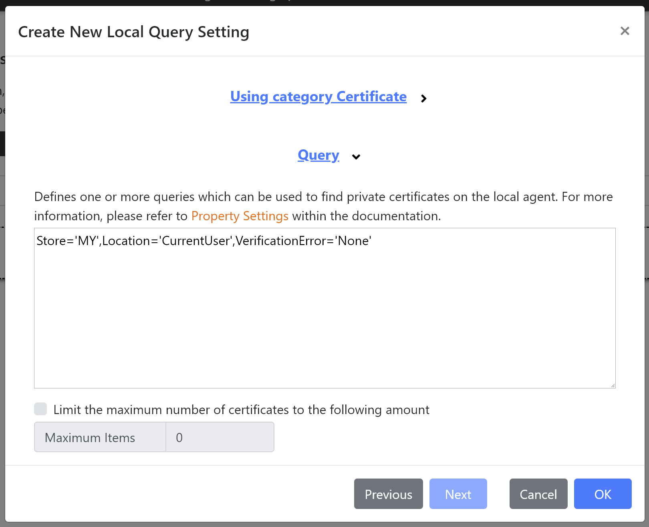Image resolution: width=649 pixels, height=527 pixels.
Task: Open the Property Settings documentation link
Action: (240, 216)
